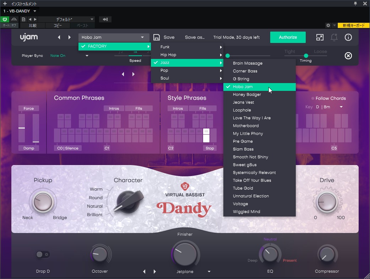Adjust the Tight/Loose Timing slider

(x=306, y=56)
